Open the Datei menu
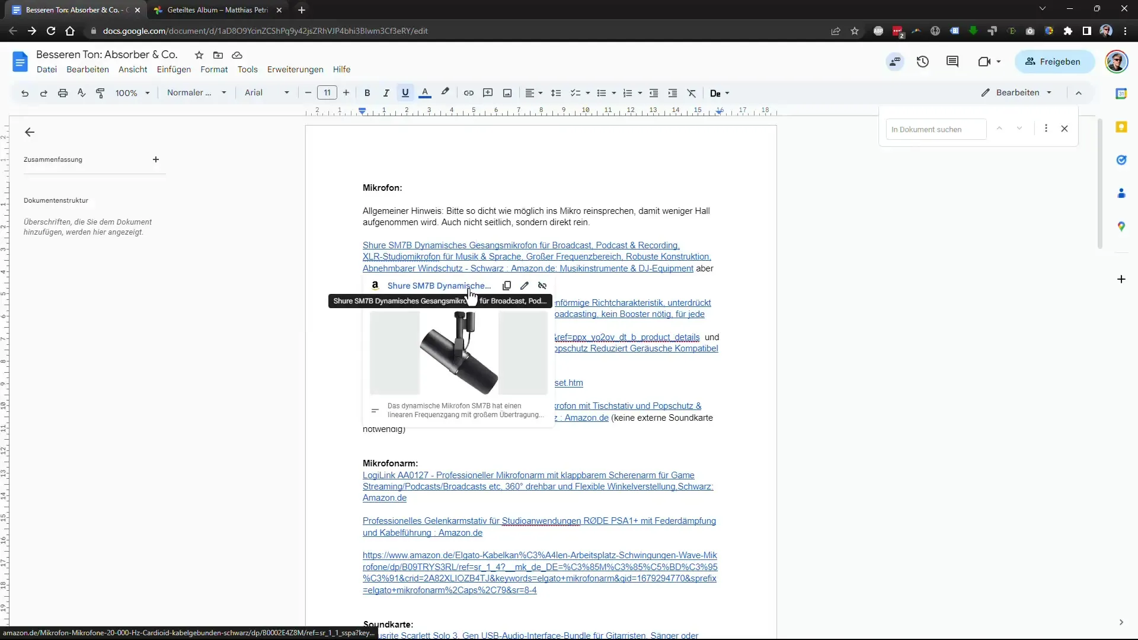Viewport: 1138px width, 640px height. (x=46, y=69)
